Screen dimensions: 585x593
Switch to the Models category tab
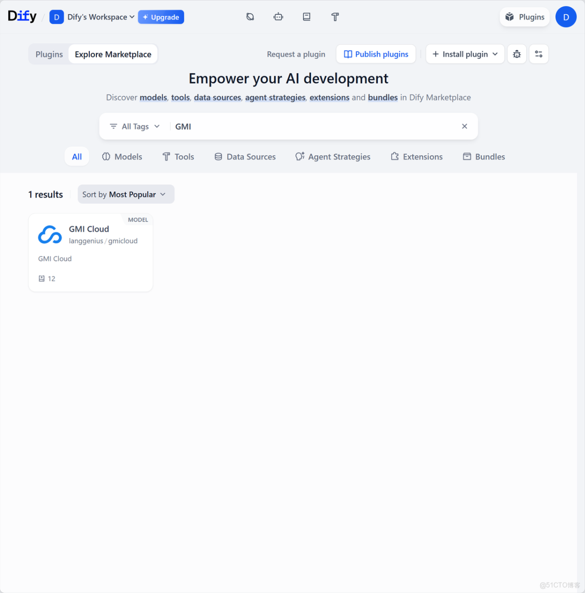point(122,156)
